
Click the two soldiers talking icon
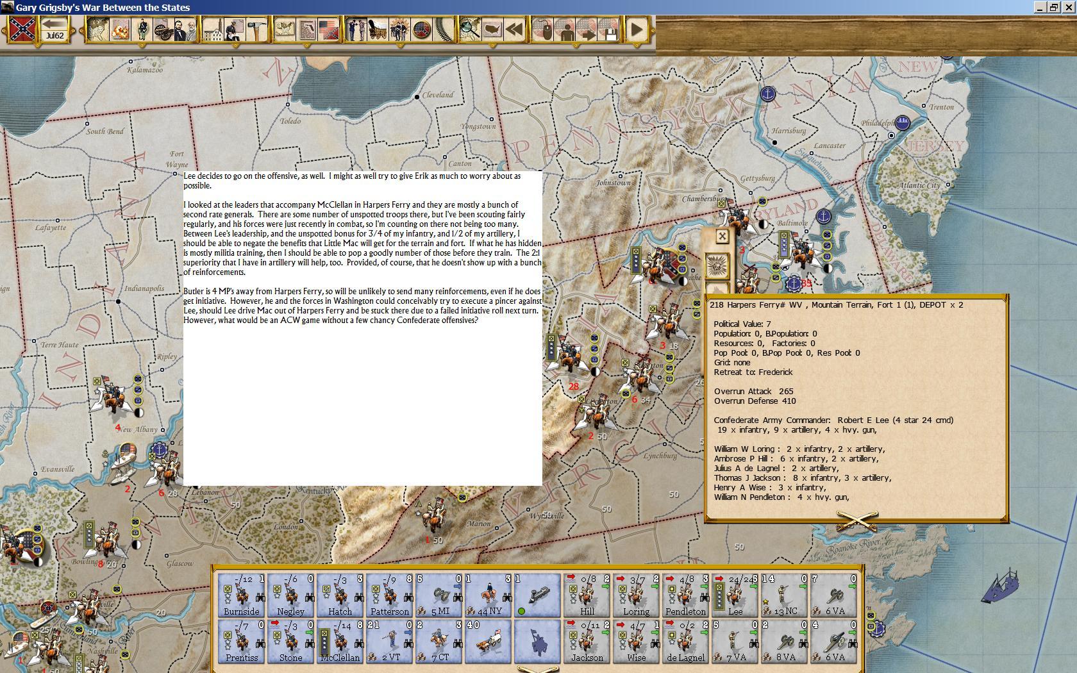pos(356,29)
